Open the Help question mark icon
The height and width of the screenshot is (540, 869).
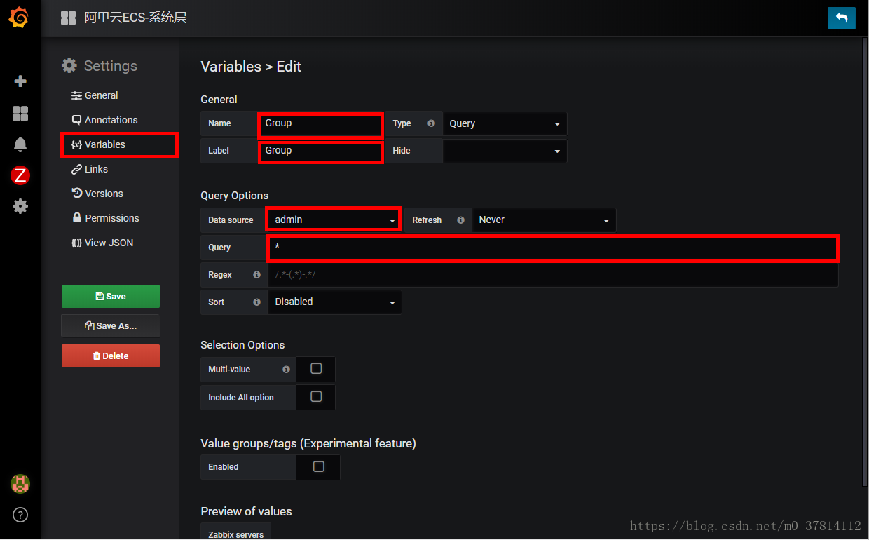point(20,515)
